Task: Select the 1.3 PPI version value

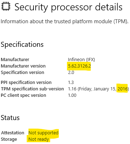Action: coord(71,83)
